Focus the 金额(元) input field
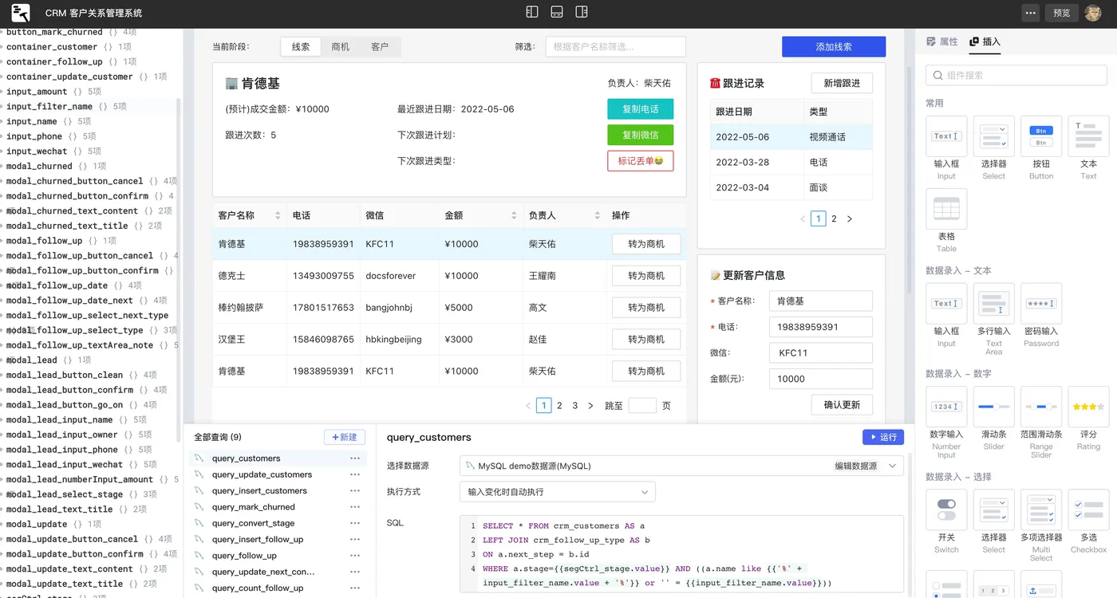 [821, 379]
